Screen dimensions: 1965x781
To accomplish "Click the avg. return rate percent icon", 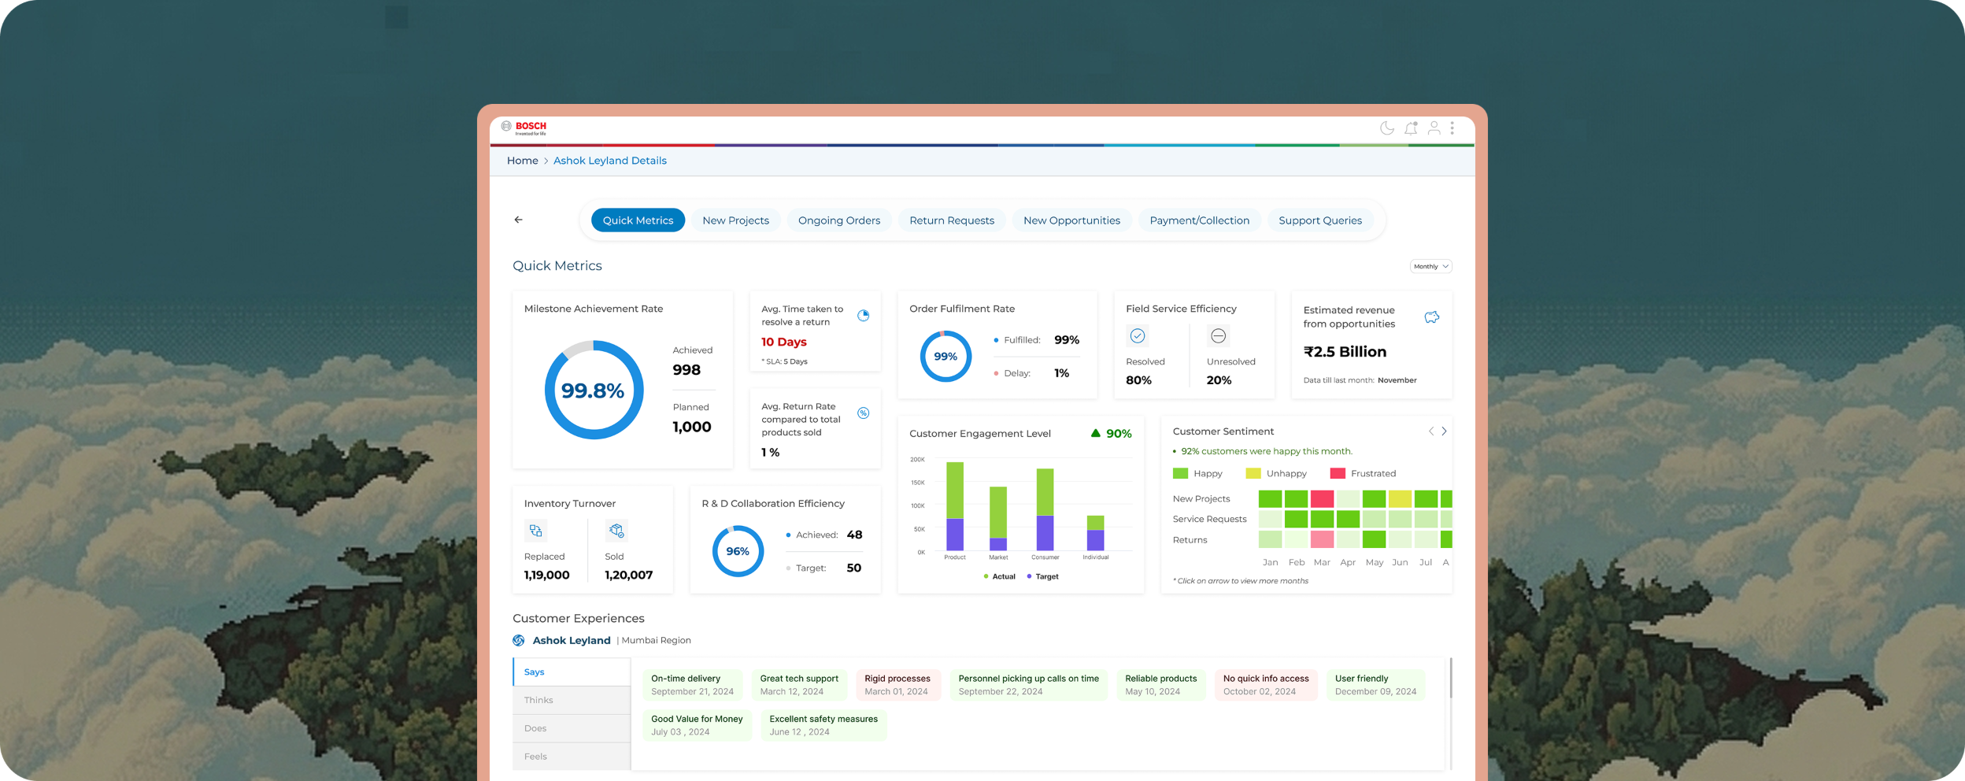I will pyautogui.click(x=863, y=413).
